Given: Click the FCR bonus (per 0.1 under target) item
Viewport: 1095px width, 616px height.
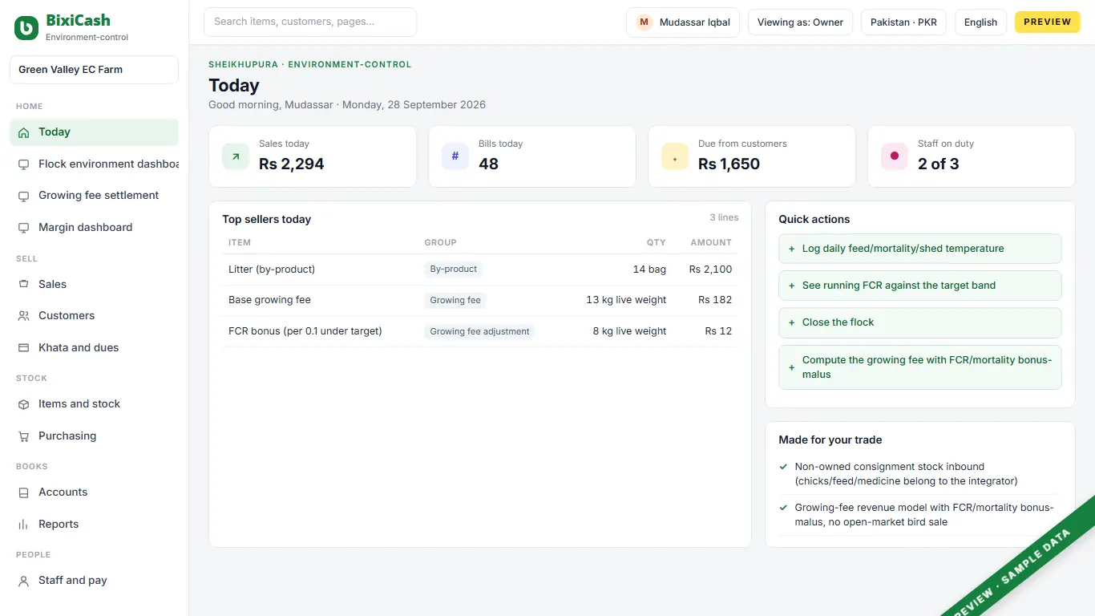Looking at the screenshot, I should click(x=305, y=331).
